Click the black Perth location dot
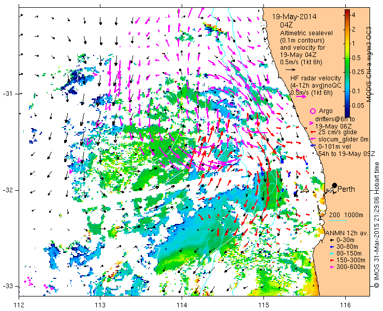Image resolution: width=383 pixels, height=311 pixels. click(335, 185)
